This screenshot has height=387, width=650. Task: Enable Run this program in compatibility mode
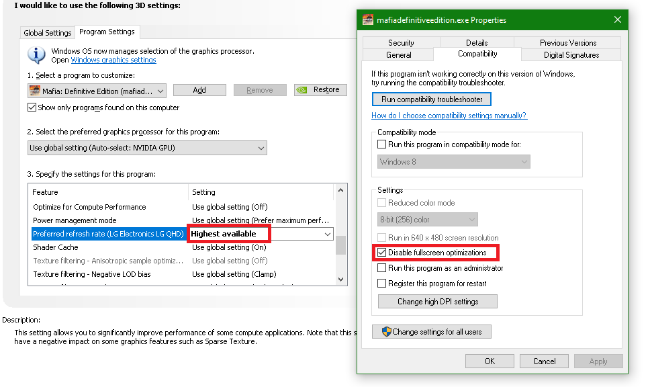tap(382, 144)
